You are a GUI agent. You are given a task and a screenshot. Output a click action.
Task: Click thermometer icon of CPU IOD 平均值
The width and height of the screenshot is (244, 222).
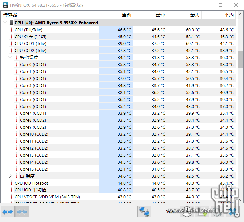[11, 190]
